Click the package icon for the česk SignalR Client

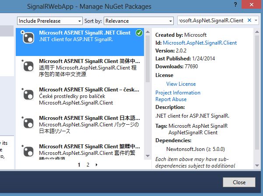tap(28, 94)
